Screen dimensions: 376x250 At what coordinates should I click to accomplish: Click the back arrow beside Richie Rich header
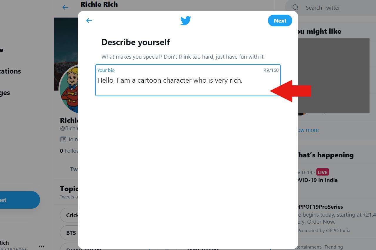65,8
